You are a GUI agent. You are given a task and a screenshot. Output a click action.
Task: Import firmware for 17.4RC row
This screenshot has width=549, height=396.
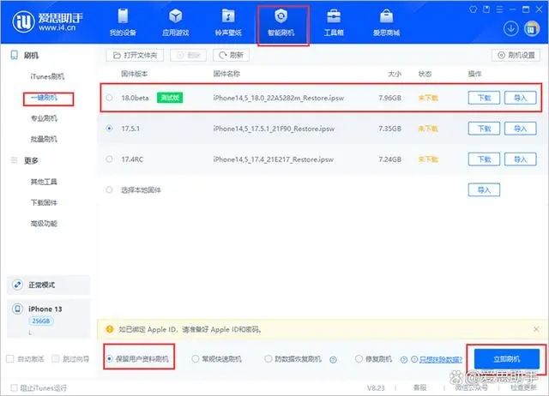[521, 159]
